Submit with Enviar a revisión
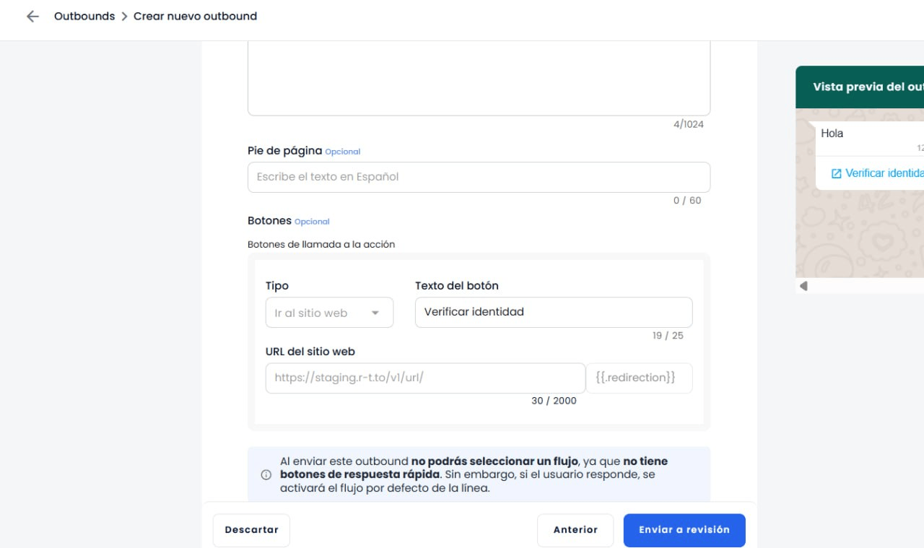 click(x=684, y=530)
